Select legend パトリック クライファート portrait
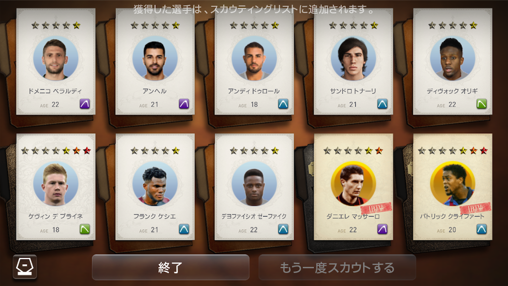 (x=452, y=184)
